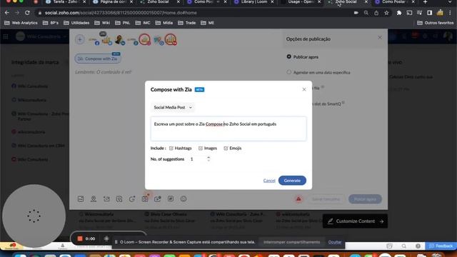The width and height of the screenshot is (457, 257).
Task: Select the LinkedIn profile channel avatar
Action: [x=119, y=40]
